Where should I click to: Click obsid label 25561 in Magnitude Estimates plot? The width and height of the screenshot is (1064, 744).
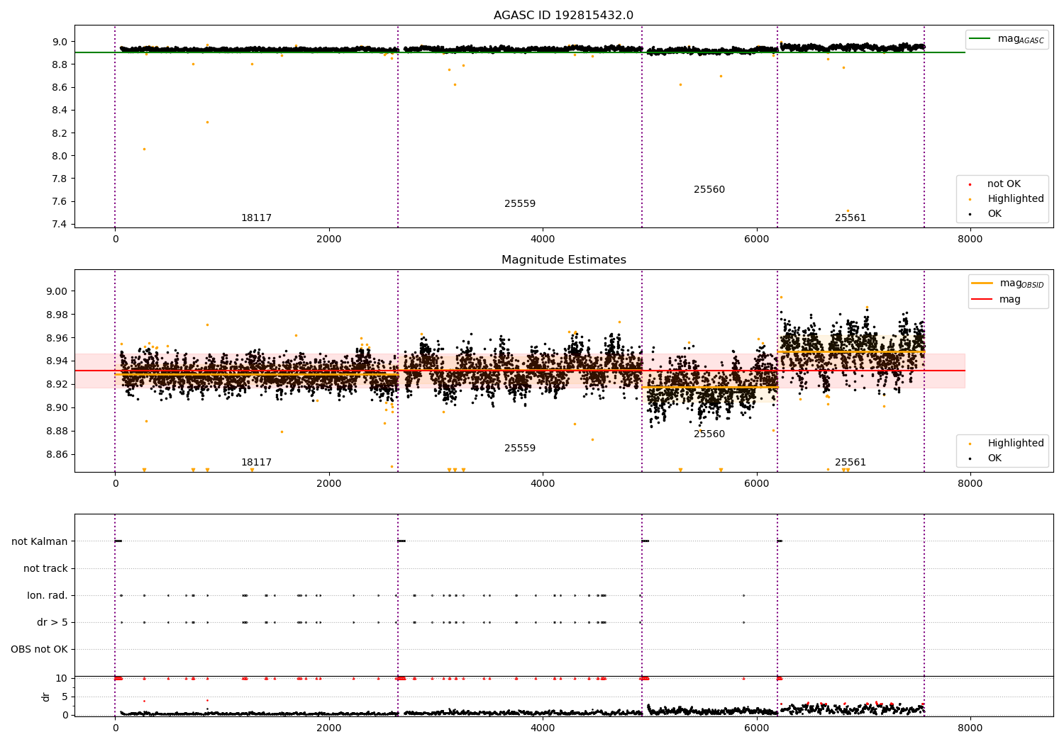[x=850, y=463]
